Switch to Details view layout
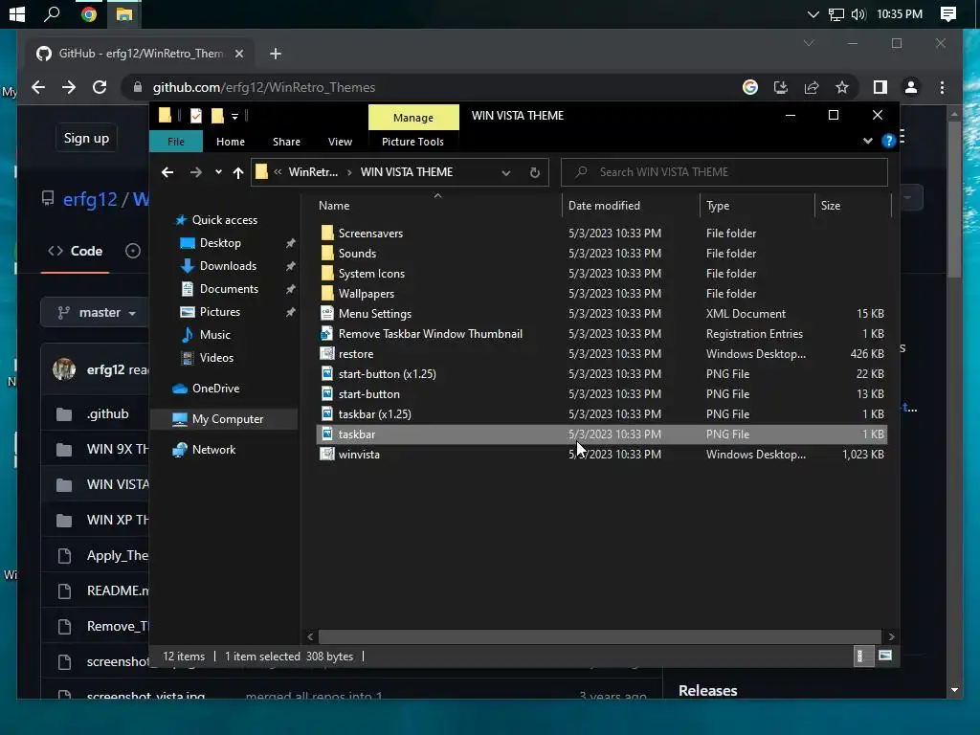This screenshot has width=980, height=735. (863, 657)
